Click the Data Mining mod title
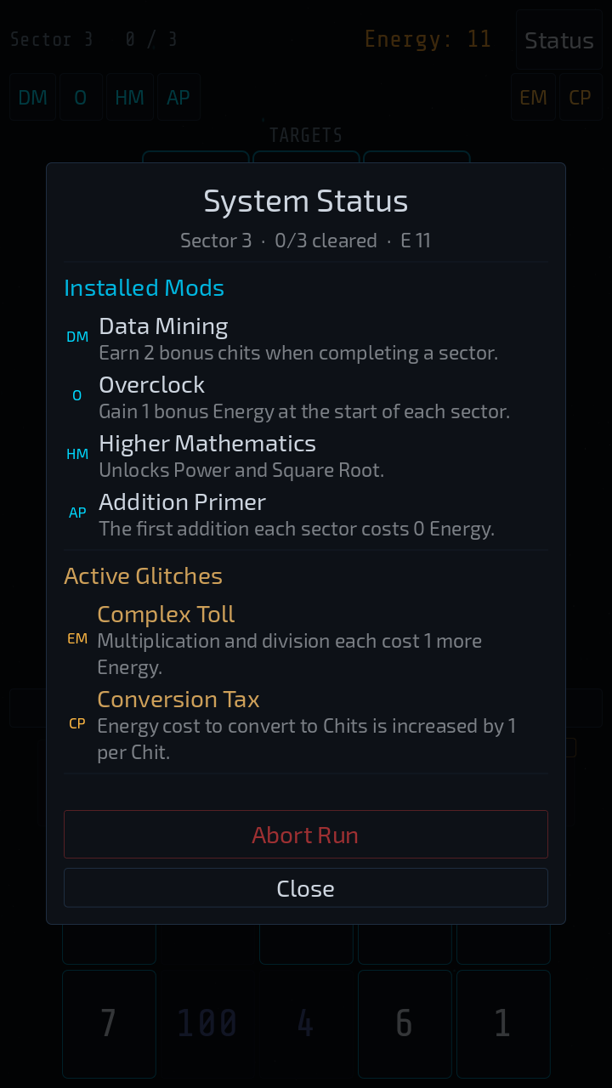This screenshot has height=1088, width=612. pyautogui.click(x=163, y=326)
